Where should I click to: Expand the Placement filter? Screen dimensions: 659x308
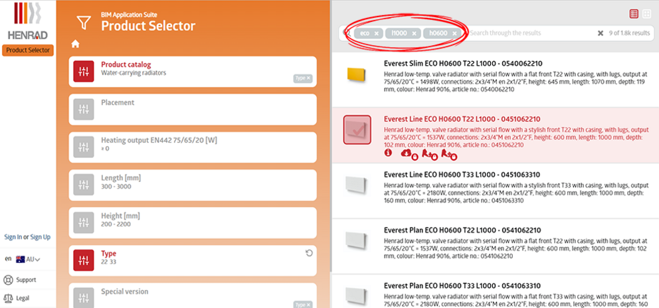[x=193, y=110]
